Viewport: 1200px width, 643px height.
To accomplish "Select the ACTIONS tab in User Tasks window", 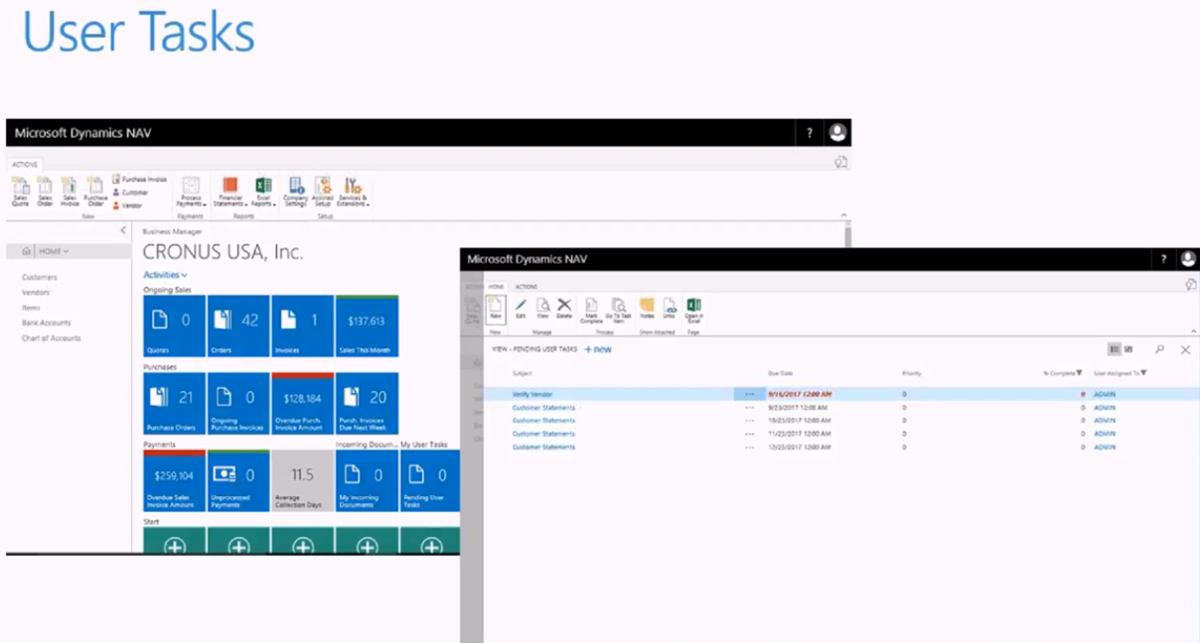I will pyautogui.click(x=525, y=287).
